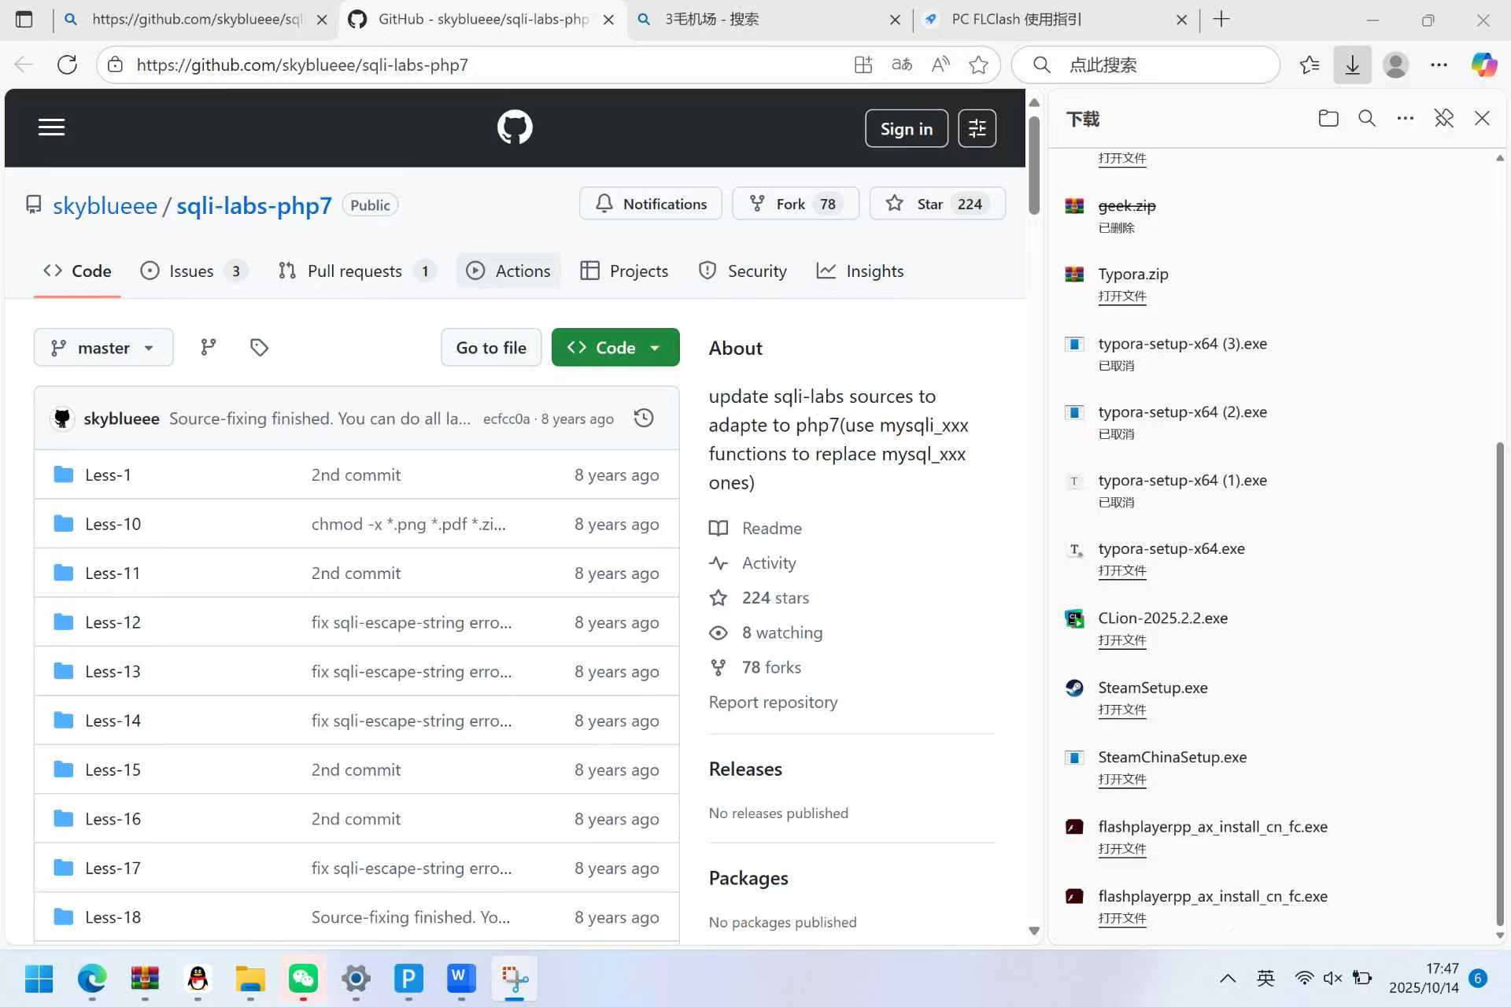Screen dimensions: 1511x1007
Task: View tags via tag icon
Action: [x=259, y=347]
